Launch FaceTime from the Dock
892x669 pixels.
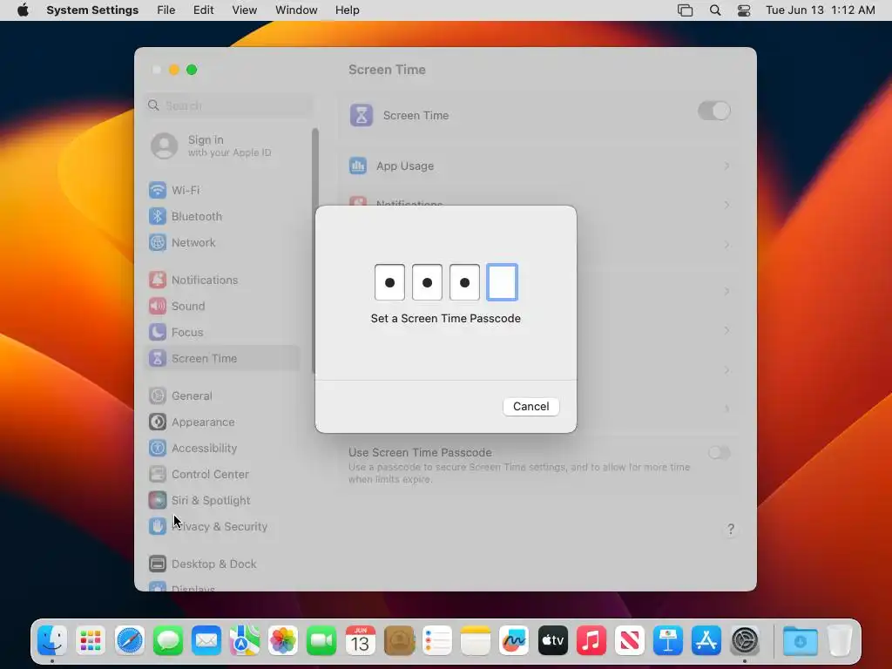[321, 641]
